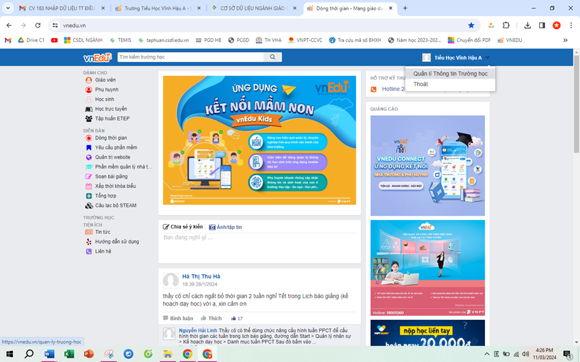Show the 17 likes count
This screenshot has height=362, width=580.
(237, 318)
